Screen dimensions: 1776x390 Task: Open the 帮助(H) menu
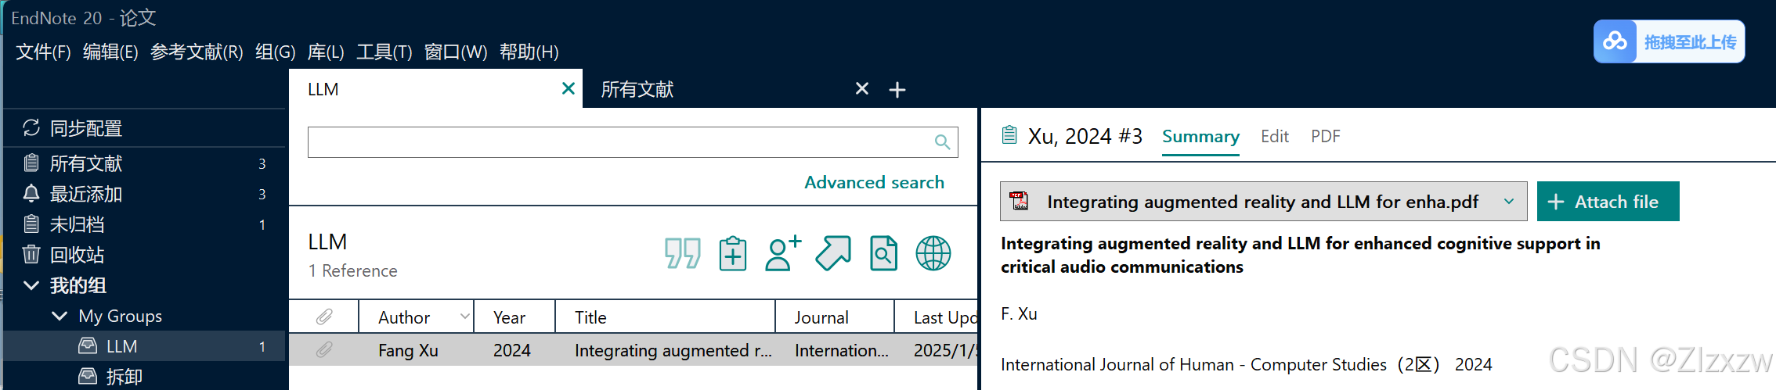pyautogui.click(x=529, y=52)
